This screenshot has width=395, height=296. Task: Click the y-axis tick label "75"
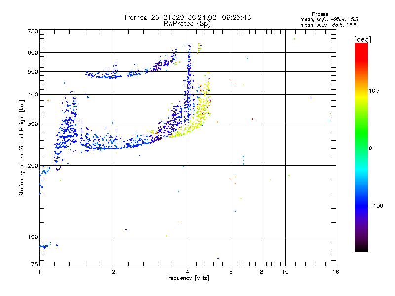point(35,264)
